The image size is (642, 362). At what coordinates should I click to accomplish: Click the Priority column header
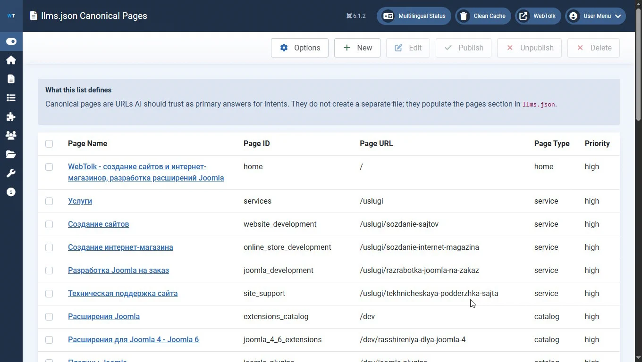point(597,144)
